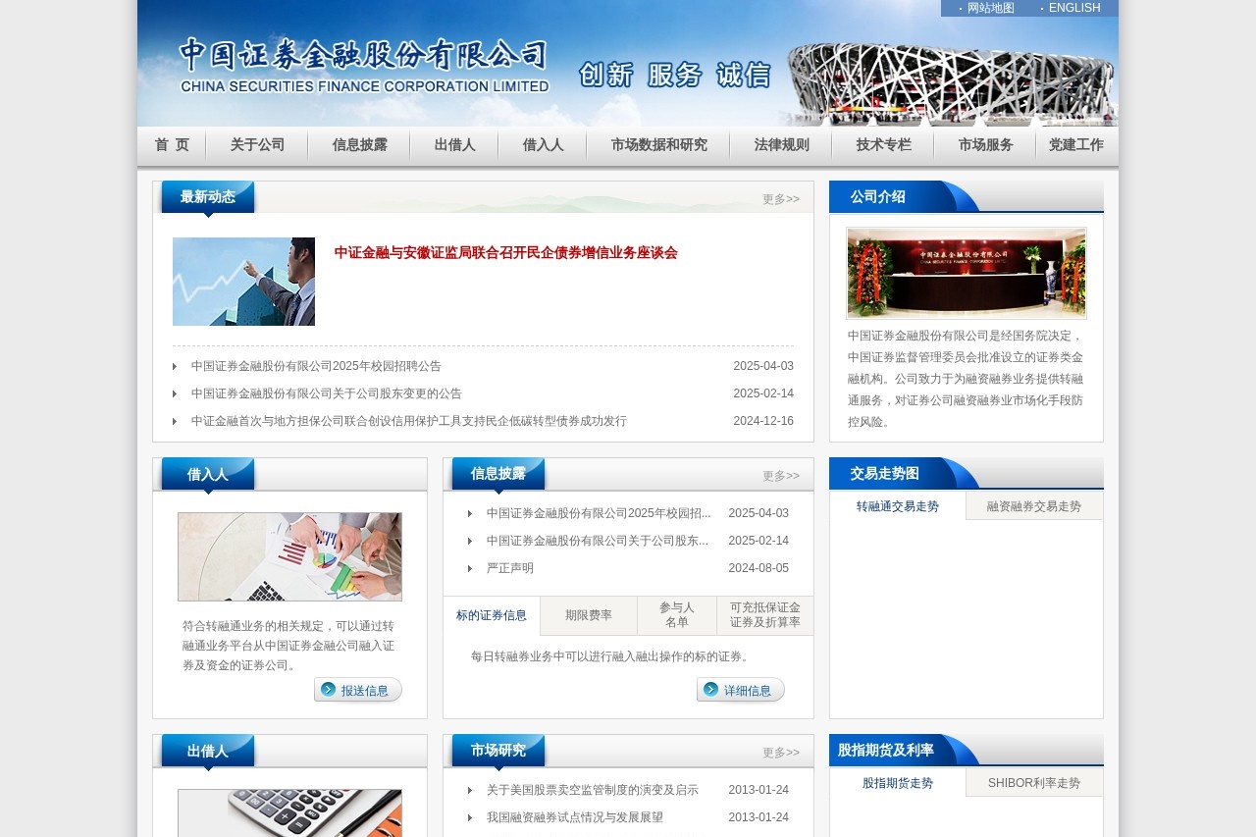Click 更多>> in the 信息披露 panel
1256x837 pixels.
click(781, 476)
